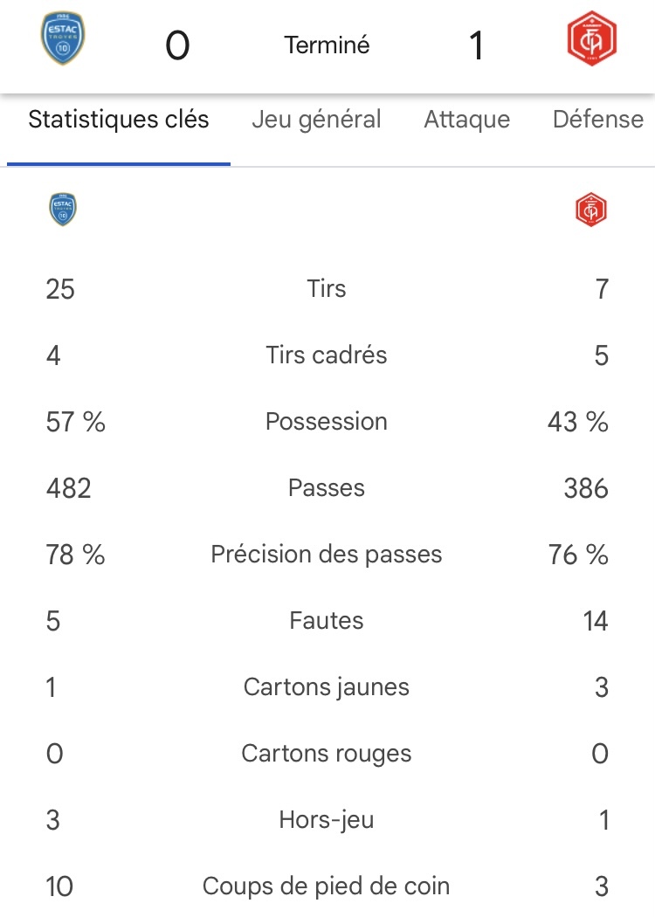Select the Possession stat label
The height and width of the screenshot is (917, 655).
coord(327,422)
